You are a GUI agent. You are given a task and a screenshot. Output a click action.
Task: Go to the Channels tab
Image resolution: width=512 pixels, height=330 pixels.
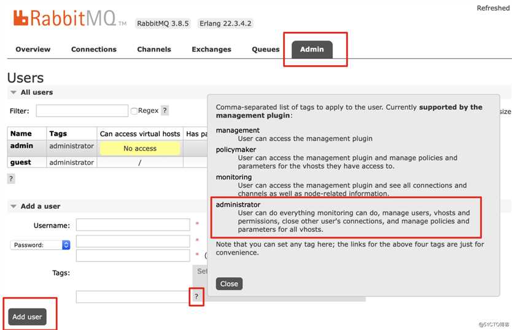click(x=154, y=49)
